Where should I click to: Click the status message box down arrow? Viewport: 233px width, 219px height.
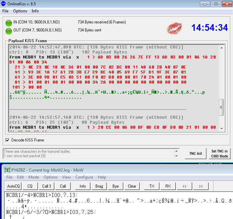click(x=176, y=156)
